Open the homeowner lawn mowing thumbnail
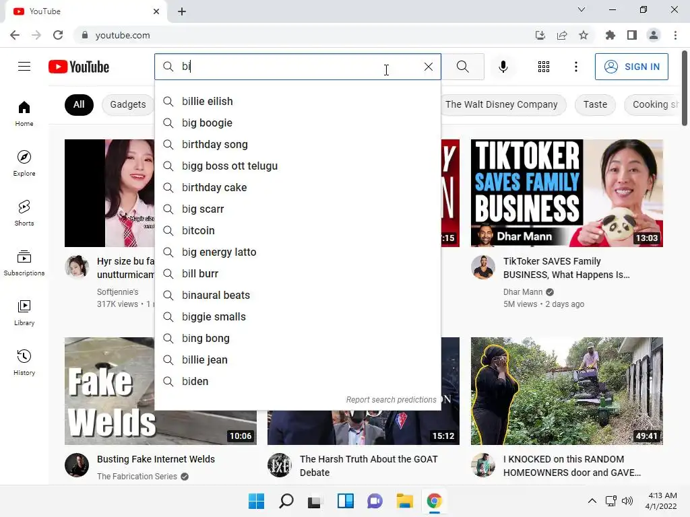 pos(567,391)
